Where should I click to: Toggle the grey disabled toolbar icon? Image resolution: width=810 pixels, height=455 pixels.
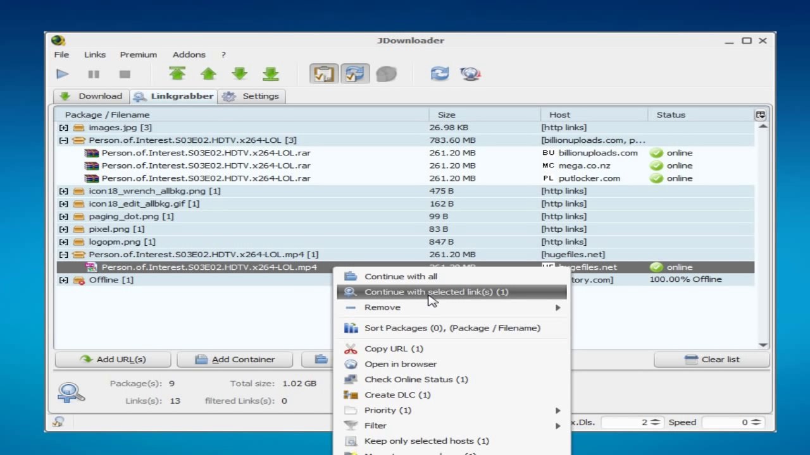386,74
